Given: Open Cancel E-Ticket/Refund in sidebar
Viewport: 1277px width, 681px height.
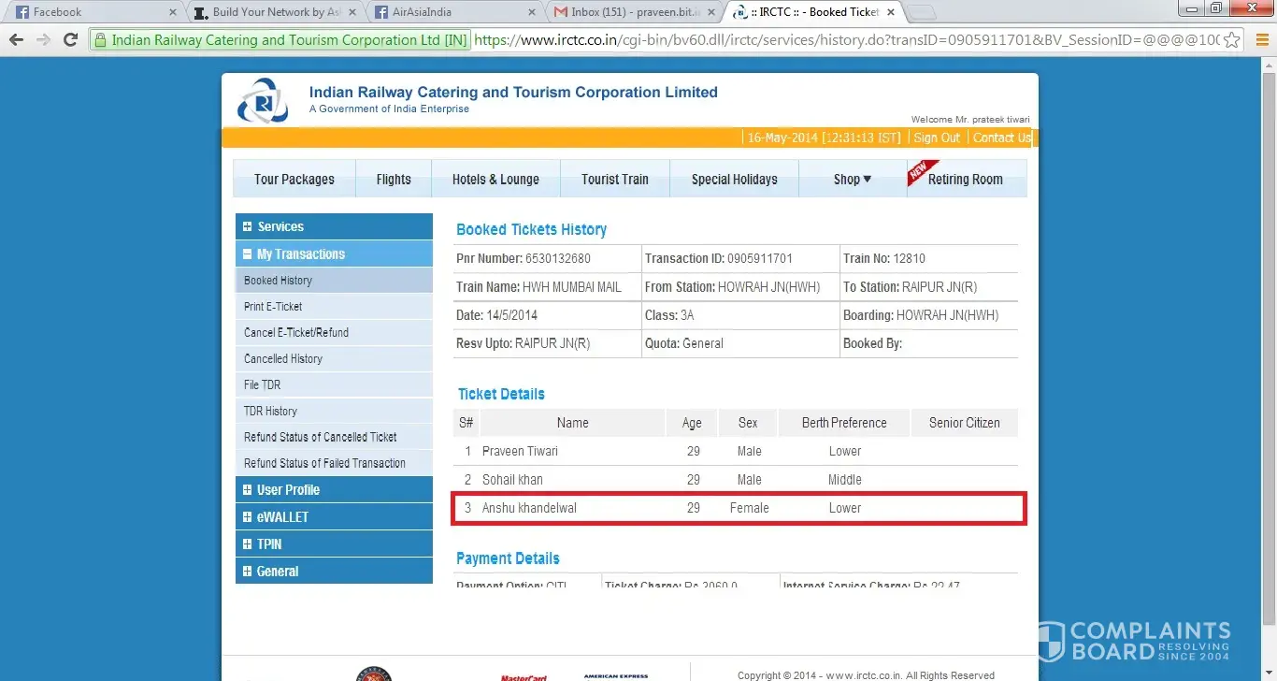Looking at the screenshot, I should [334, 332].
